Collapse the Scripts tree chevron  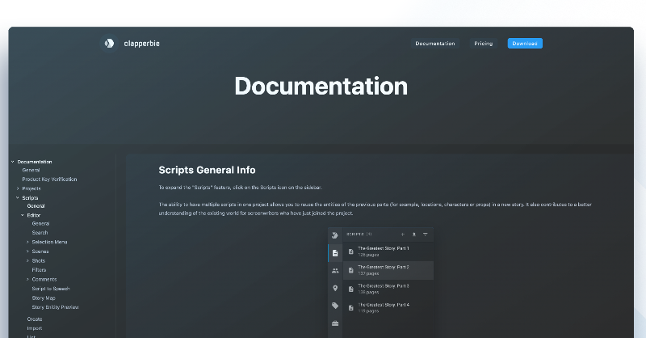point(18,197)
